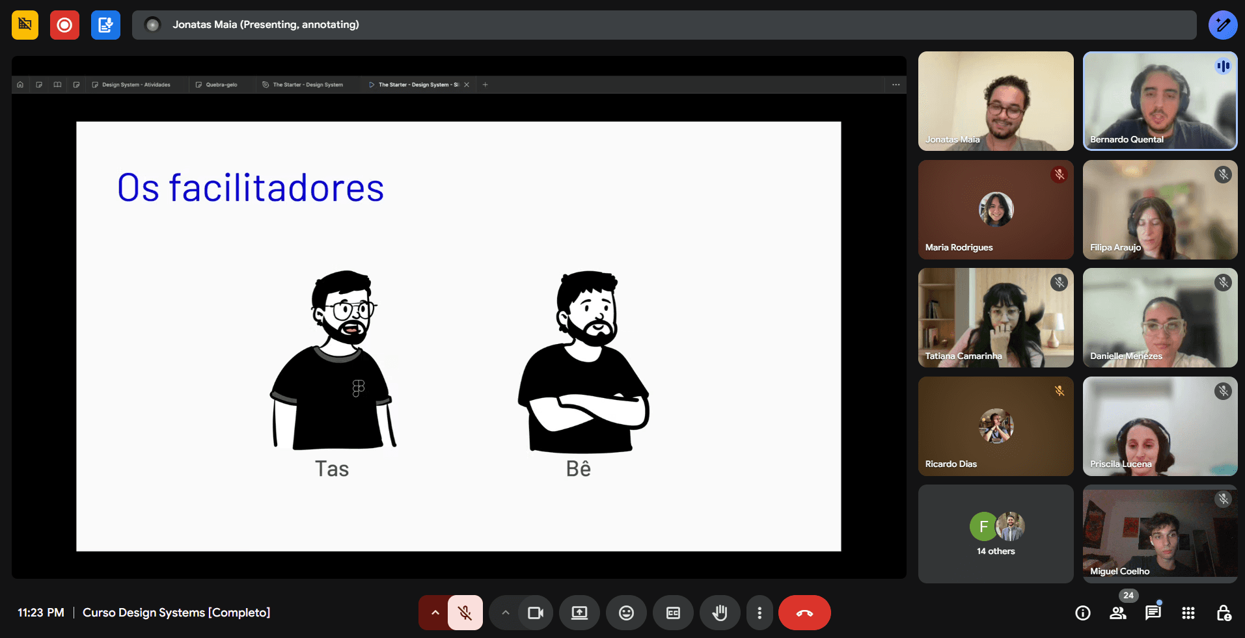Screen dimensions: 1245x638
Task: Click muted mic icon on Tatiana Camarinha tile
Action: (x=1060, y=282)
